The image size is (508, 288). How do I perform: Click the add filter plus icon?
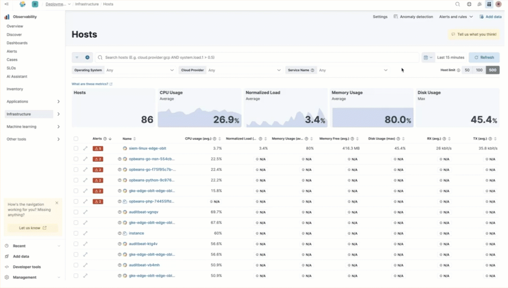[x=88, y=57]
